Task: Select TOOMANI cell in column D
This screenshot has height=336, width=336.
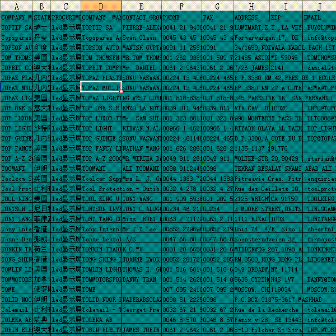Action: 101,169
